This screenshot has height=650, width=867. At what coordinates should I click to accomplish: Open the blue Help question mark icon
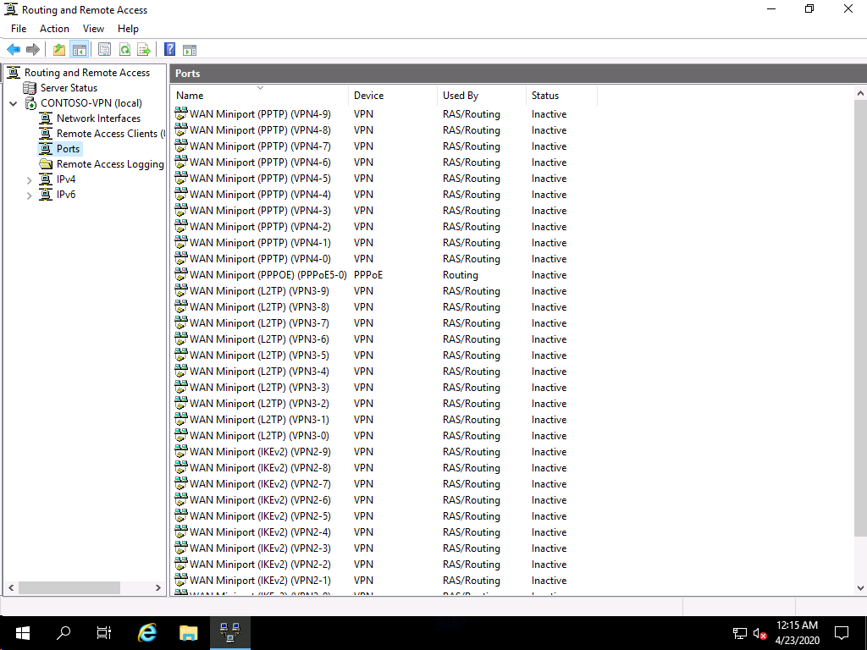169,50
